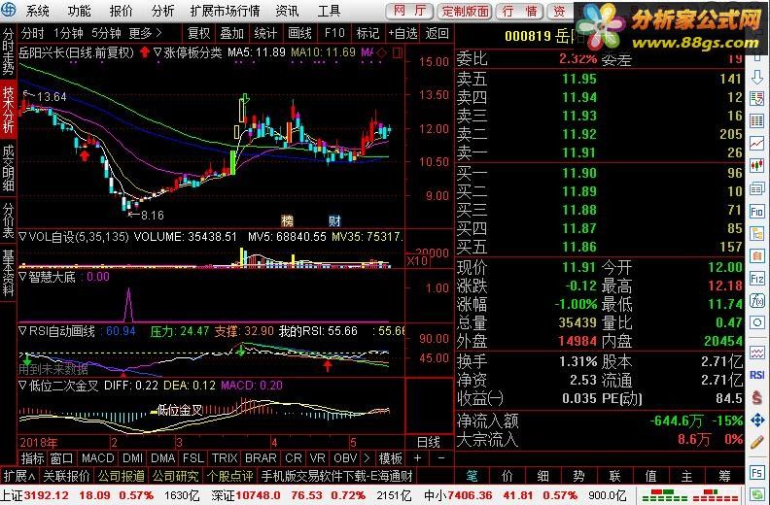Click the 2018年 timeline label
770x505 pixels.
(38, 443)
